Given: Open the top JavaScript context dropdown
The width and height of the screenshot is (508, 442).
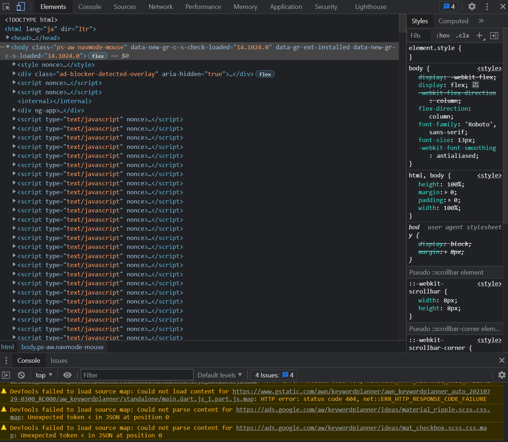Looking at the screenshot, I should click(44, 375).
